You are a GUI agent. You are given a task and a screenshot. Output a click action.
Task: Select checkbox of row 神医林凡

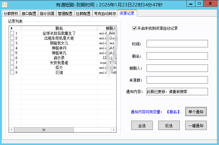tap(12, 53)
